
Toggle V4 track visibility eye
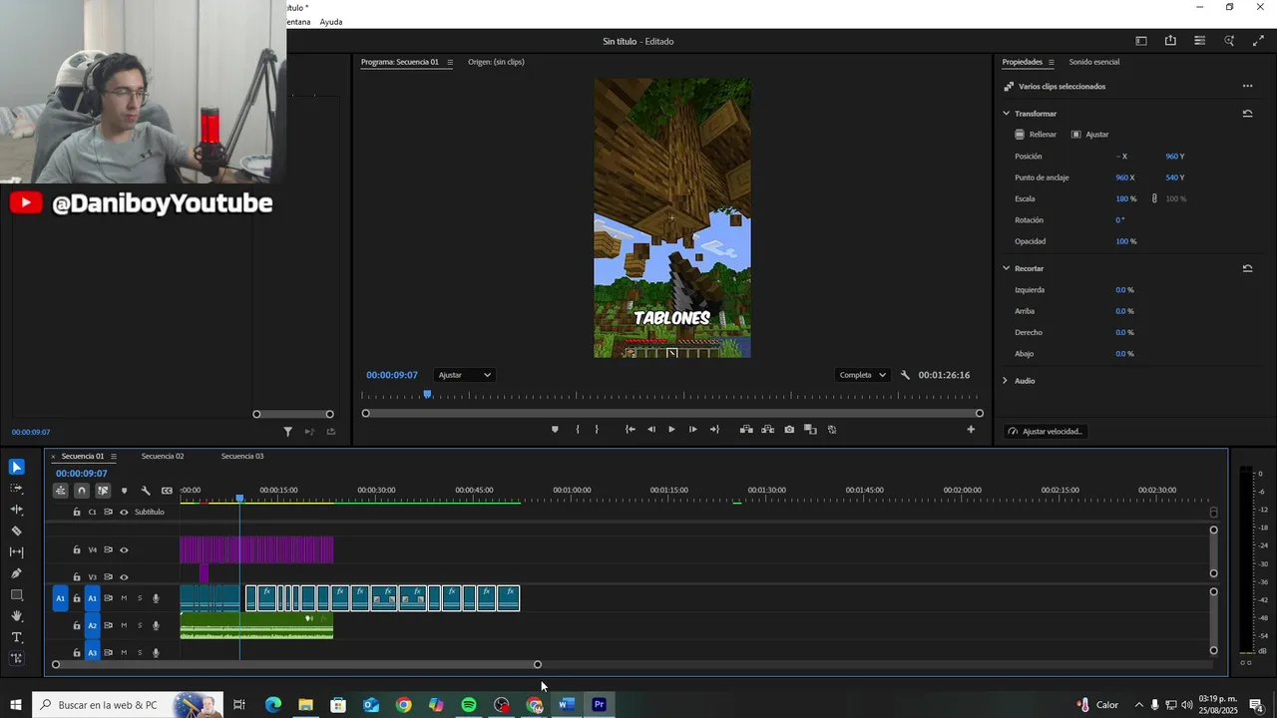tap(124, 549)
